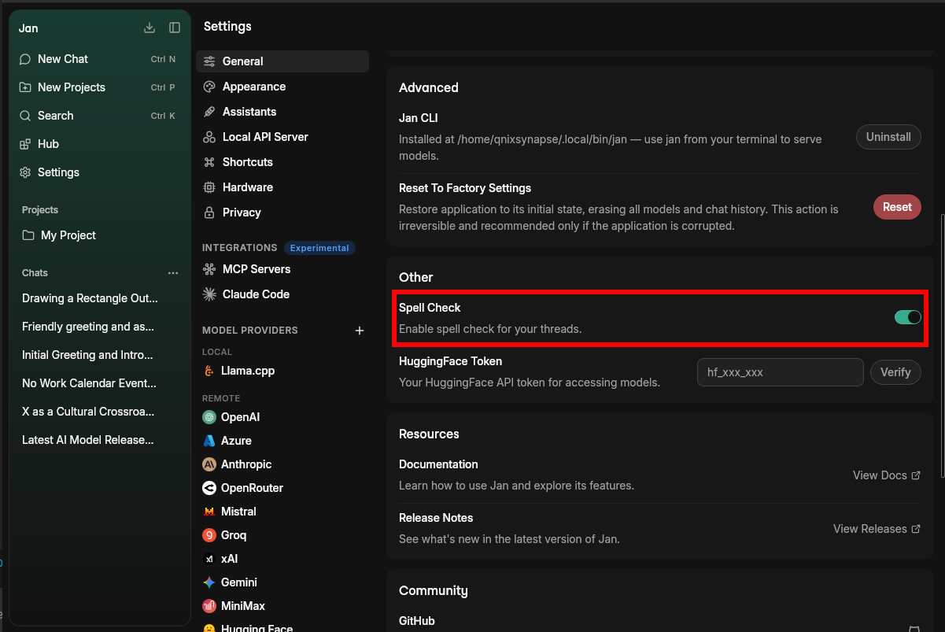
Task: Click the Llama.cpp provider icon
Action: pos(209,371)
